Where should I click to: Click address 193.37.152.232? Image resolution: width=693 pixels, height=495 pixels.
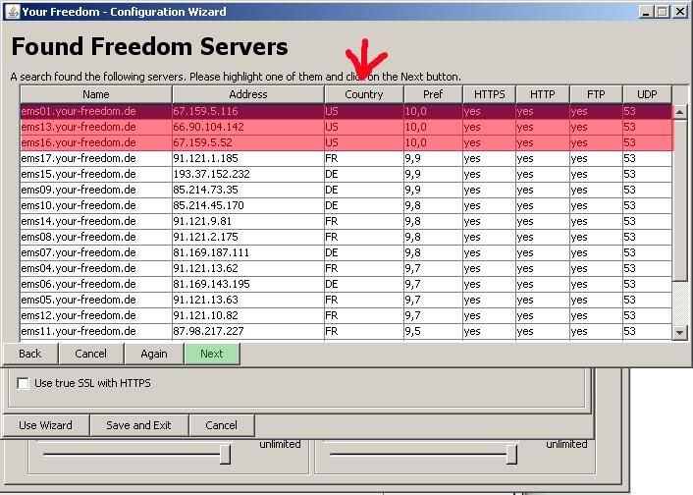click(211, 174)
